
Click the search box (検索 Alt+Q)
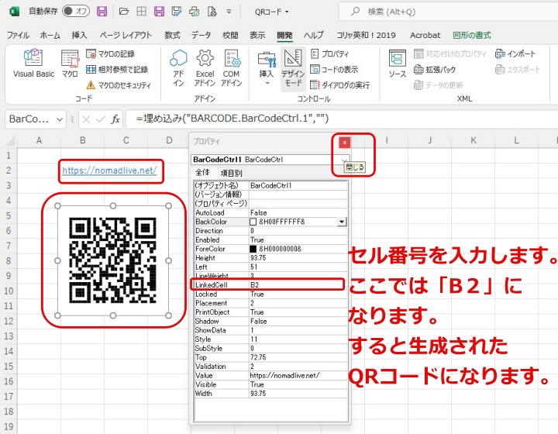pyautogui.click(x=449, y=12)
